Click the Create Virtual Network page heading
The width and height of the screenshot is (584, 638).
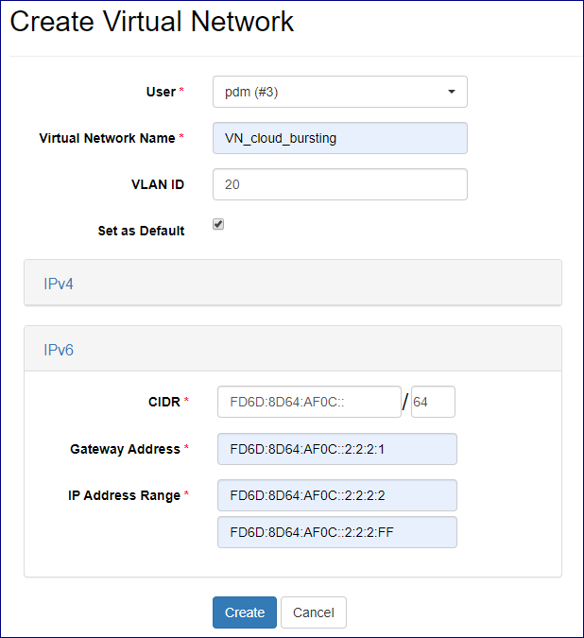(x=152, y=23)
